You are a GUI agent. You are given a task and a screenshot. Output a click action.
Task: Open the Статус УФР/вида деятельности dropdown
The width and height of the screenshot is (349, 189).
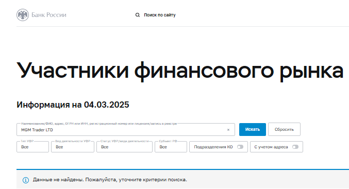coord(124,147)
